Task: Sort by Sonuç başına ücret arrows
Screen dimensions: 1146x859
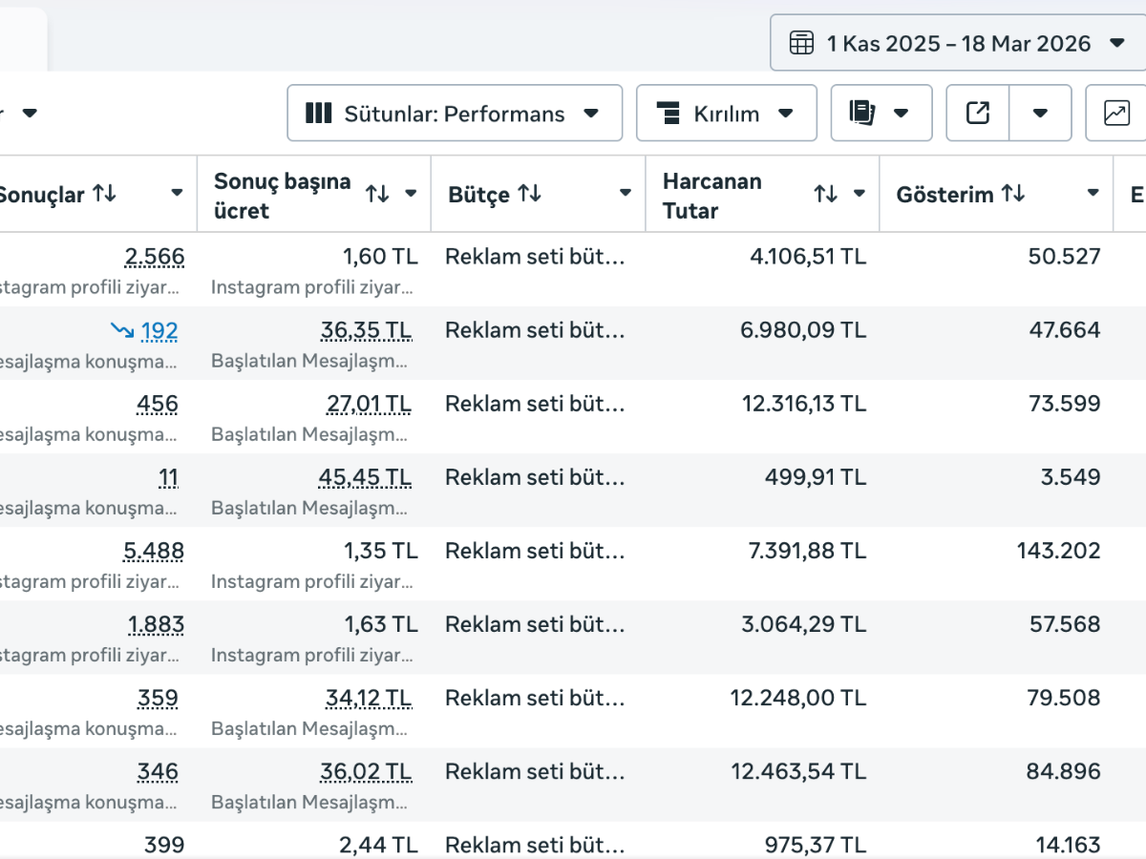Action: click(x=377, y=195)
